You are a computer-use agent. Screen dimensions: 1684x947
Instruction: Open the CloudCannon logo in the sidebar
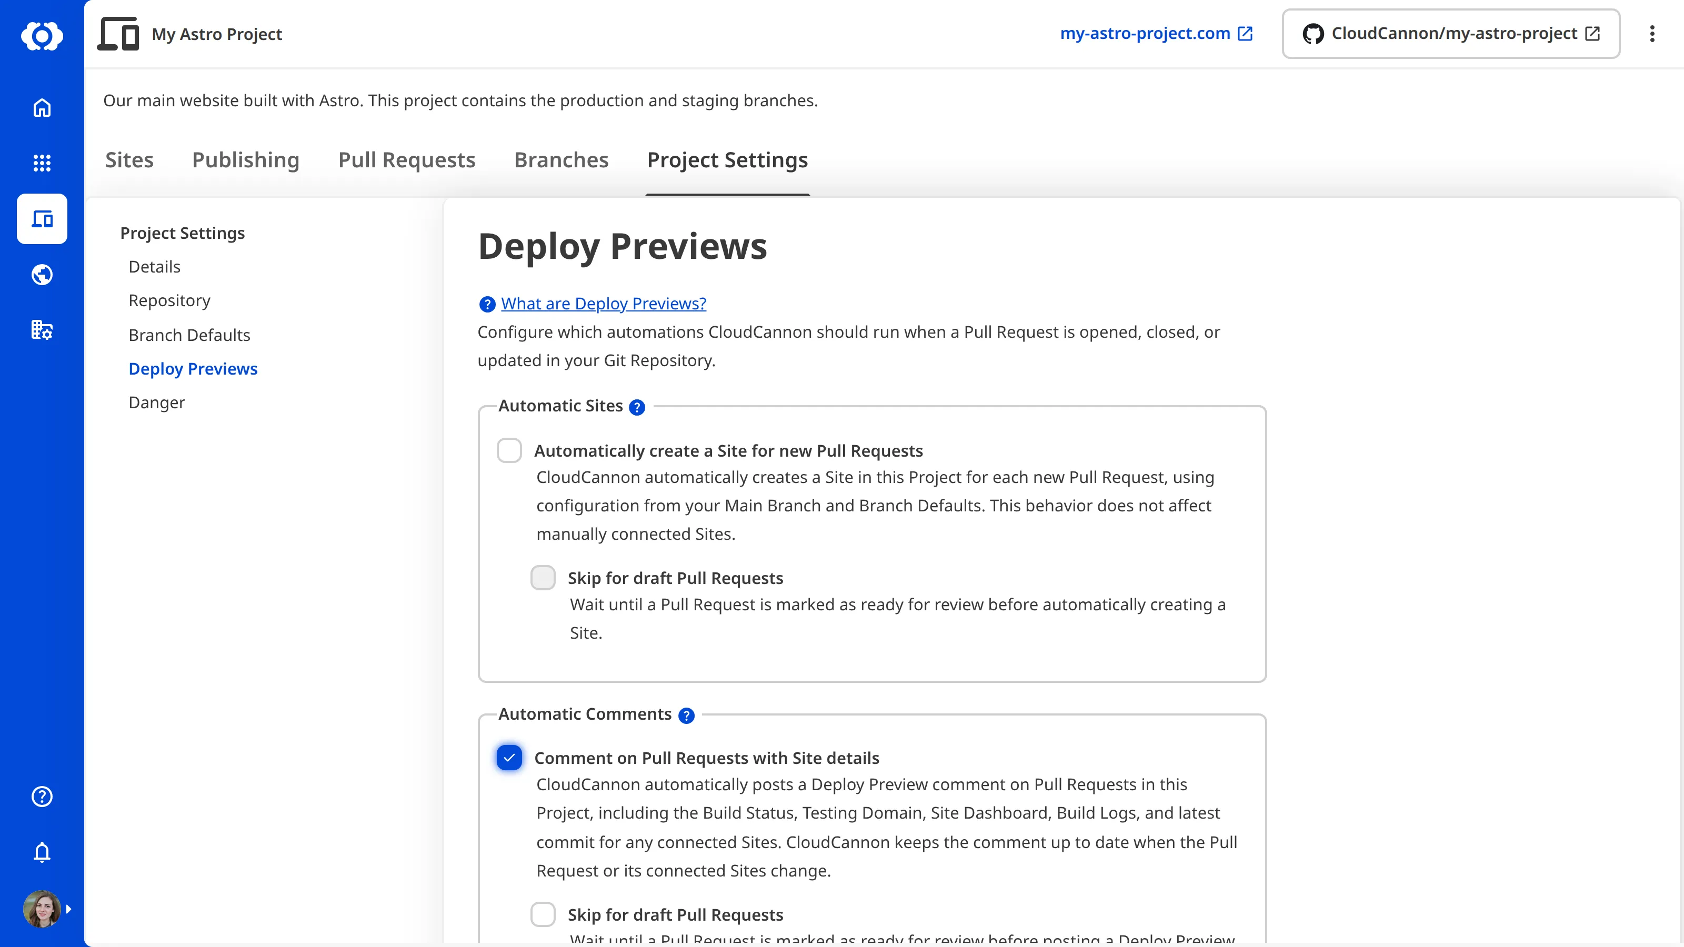[x=42, y=35]
